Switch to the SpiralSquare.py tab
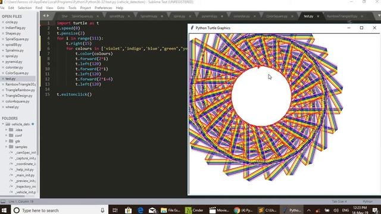381x214 pixels. 82,16
